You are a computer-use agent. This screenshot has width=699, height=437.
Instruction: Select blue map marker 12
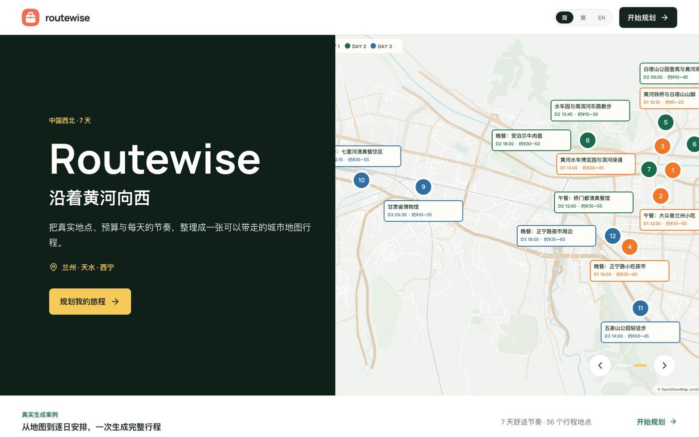click(613, 236)
